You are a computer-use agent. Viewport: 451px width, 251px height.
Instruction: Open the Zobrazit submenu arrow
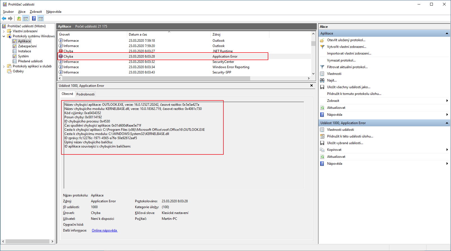tap(447, 101)
